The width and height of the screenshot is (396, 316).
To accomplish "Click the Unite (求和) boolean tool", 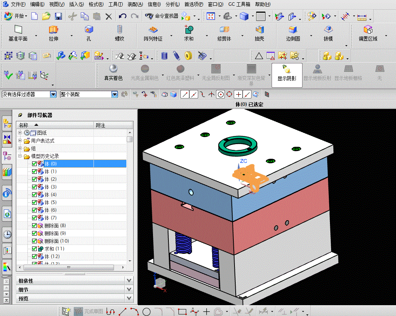I will click(189, 30).
